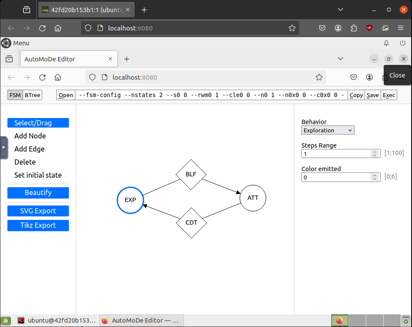This screenshot has height=327, width=412.
Task: Reload the localhost:8080 page
Action: tap(42, 78)
